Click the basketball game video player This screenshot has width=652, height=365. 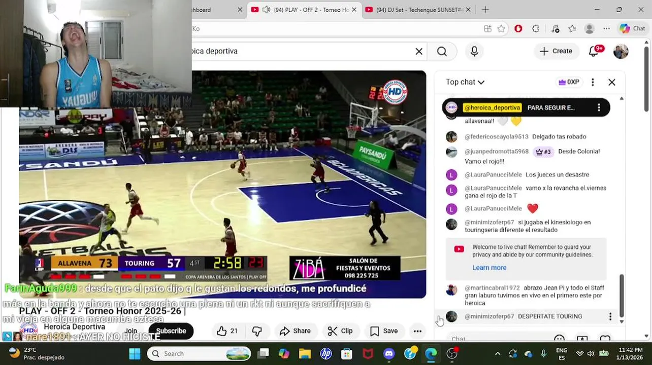coord(222,185)
